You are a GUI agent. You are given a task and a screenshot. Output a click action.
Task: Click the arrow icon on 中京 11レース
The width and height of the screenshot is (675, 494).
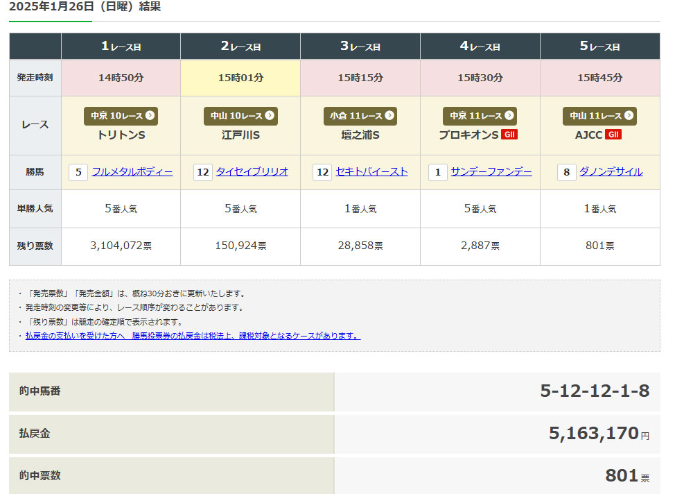[x=509, y=116]
